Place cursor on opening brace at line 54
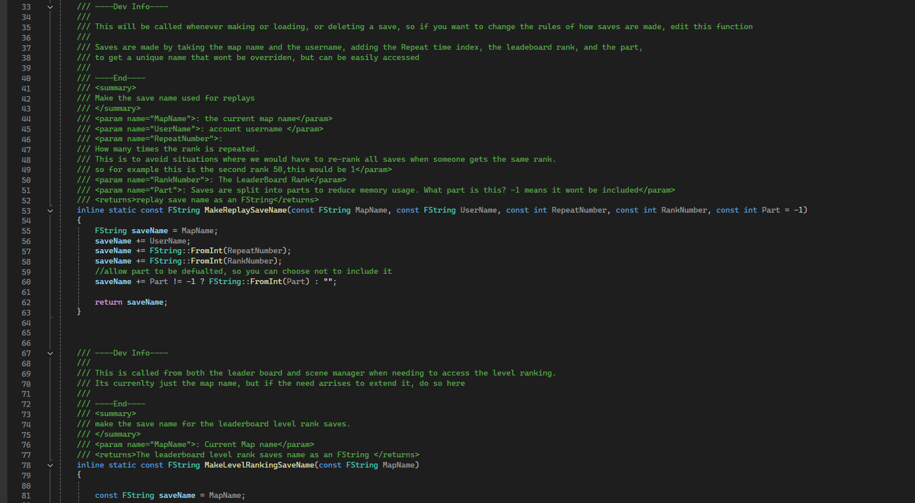The width and height of the screenshot is (915, 503). [x=80, y=221]
